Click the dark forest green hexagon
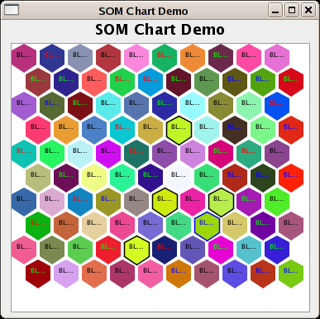Screen dimensions: 320x319 (263, 178)
